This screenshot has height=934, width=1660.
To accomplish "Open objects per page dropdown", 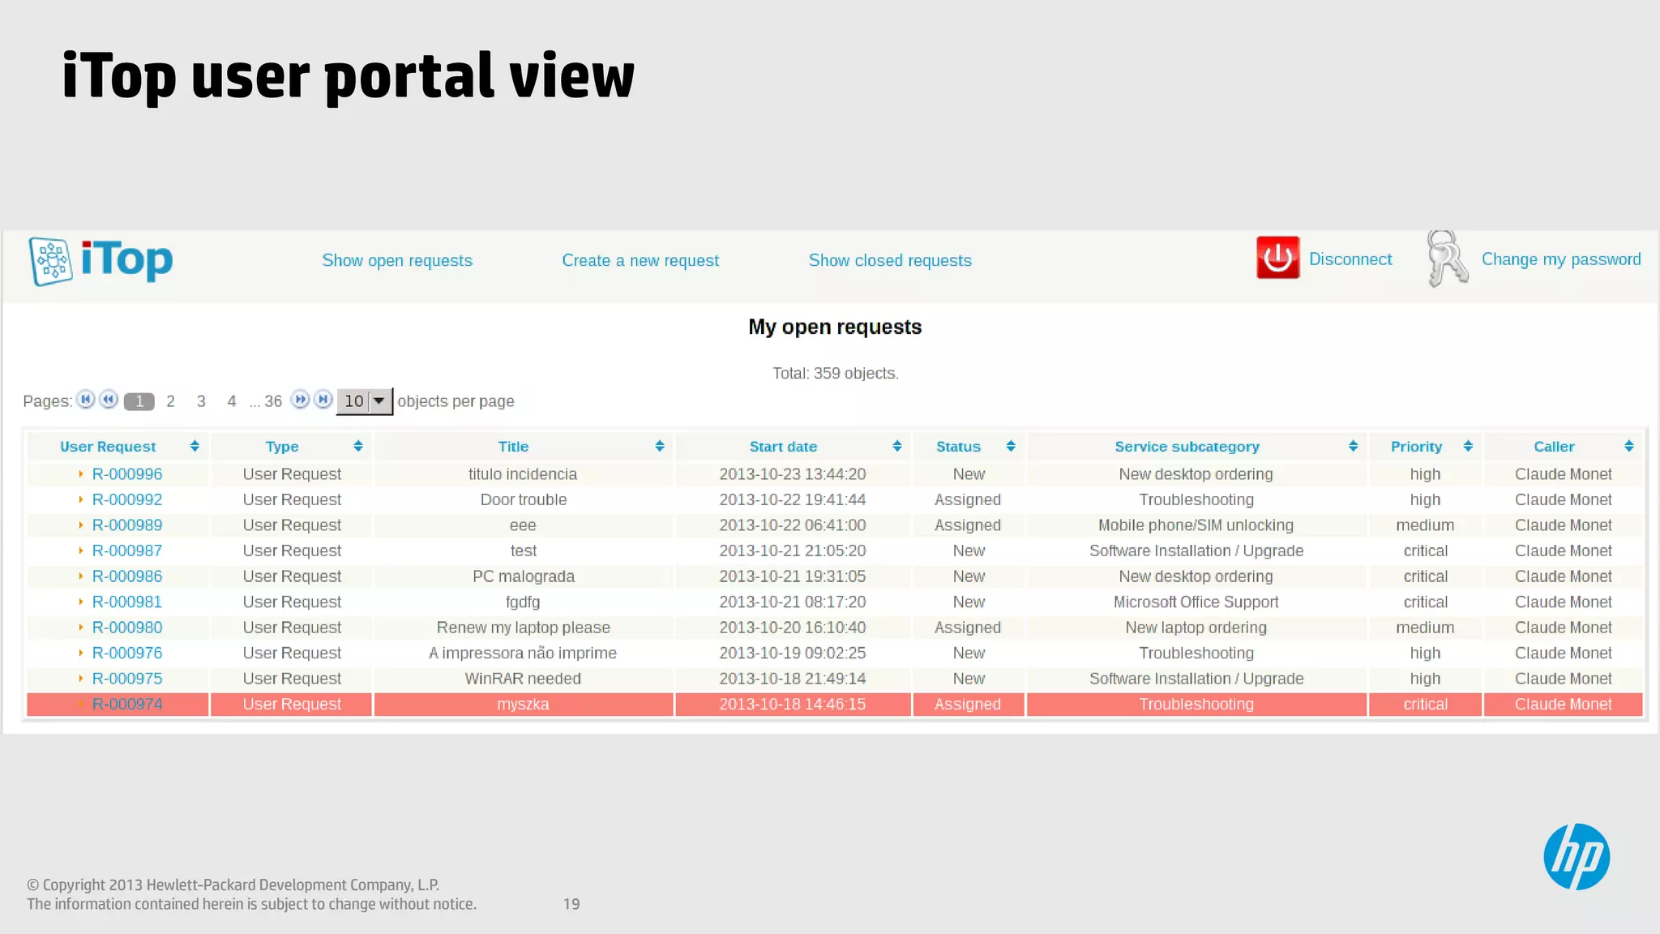I will coord(365,401).
